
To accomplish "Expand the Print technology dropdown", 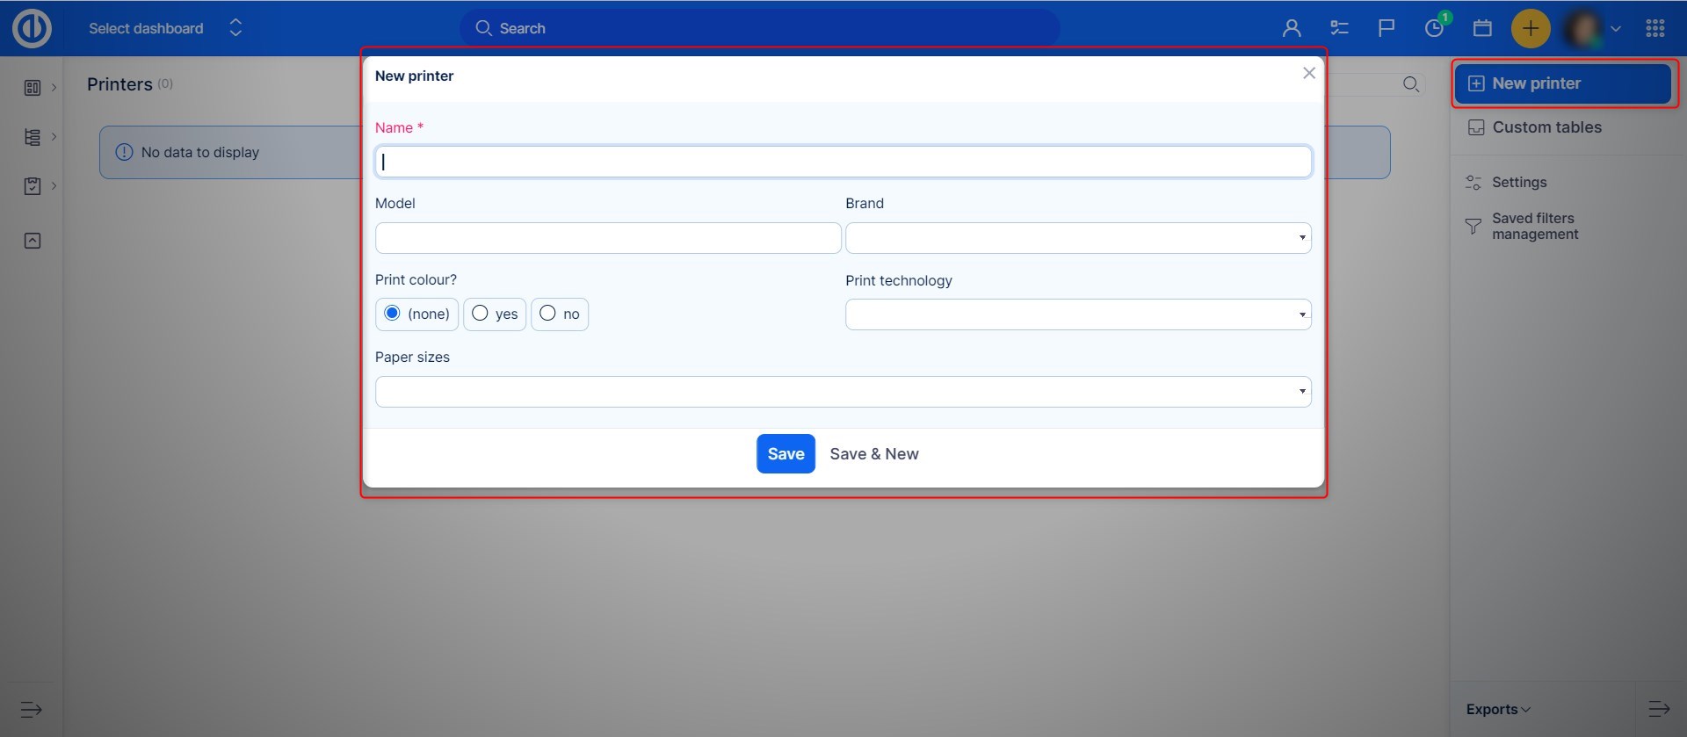I will tap(1077, 314).
